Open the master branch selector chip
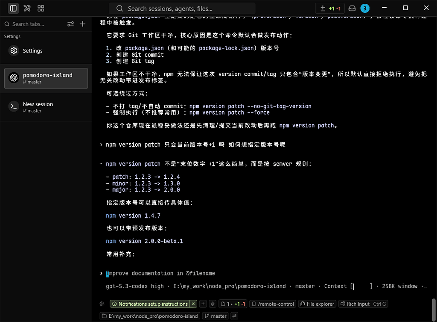 [x=215, y=316]
